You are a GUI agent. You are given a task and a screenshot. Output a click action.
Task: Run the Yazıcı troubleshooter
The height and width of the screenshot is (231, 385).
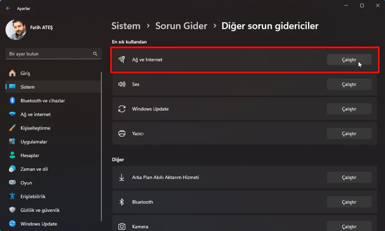click(349, 133)
